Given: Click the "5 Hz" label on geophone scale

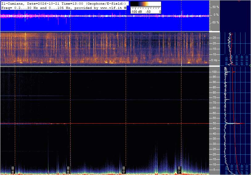Looking at the screenshot, I should click(214, 60).
